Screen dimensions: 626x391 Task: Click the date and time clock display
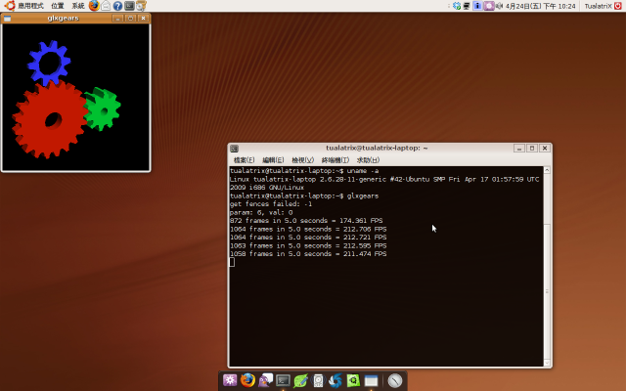pyautogui.click(x=540, y=6)
